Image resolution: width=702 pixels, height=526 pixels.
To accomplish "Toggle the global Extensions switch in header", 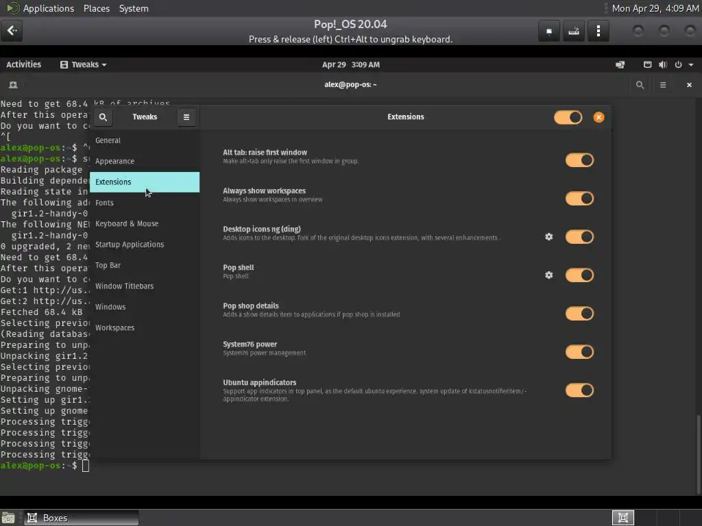I will (568, 118).
